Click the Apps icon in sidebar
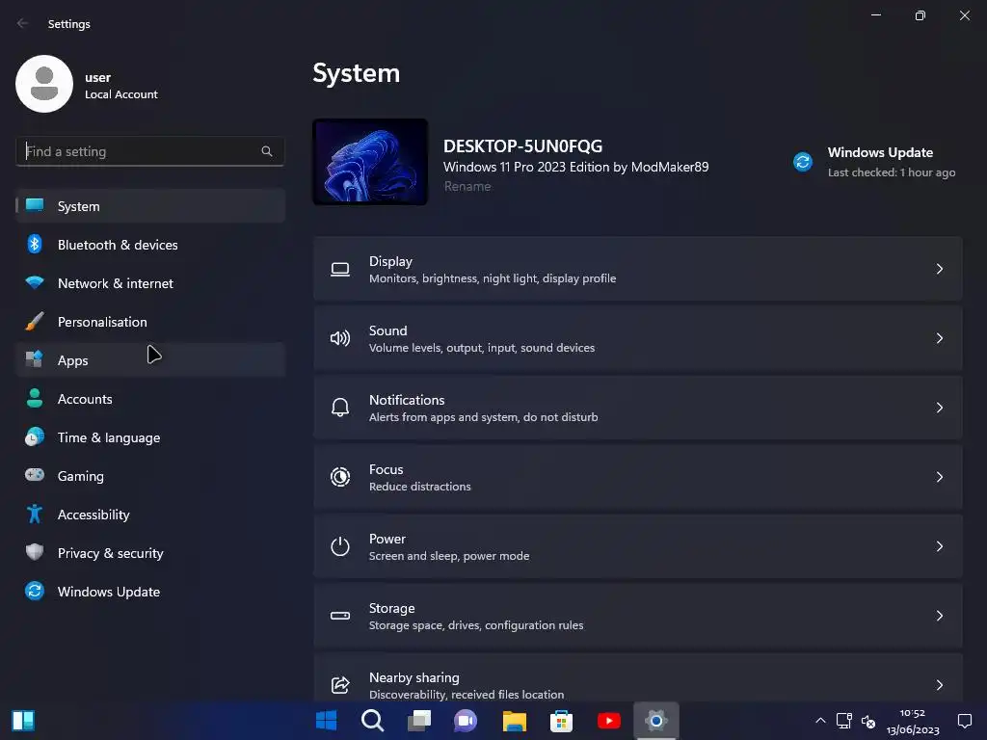 click(x=34, y=359)
